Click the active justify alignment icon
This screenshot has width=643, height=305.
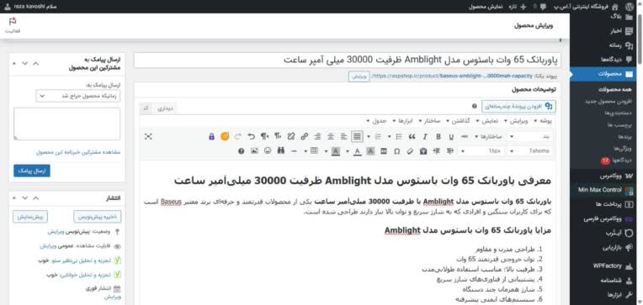click(358, 136)
